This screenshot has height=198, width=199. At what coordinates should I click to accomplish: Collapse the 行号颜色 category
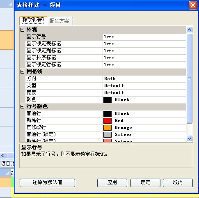(x=22, y=106)
